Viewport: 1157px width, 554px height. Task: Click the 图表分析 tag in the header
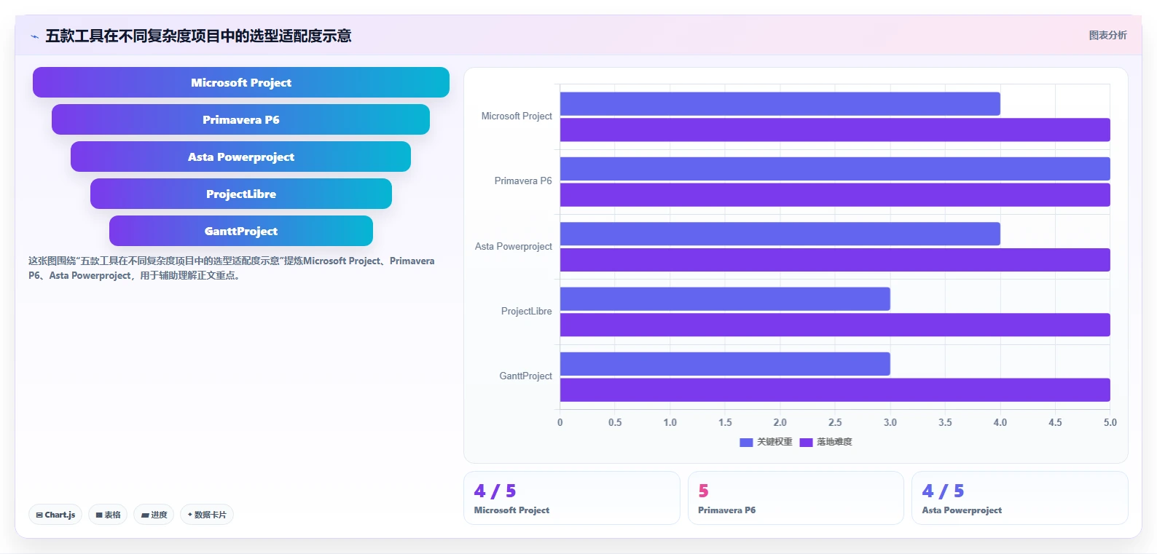[1107, 35]
